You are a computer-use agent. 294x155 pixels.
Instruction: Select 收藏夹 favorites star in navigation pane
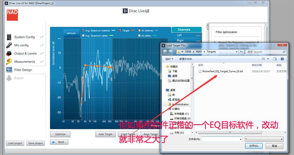[x=168, y=67]
